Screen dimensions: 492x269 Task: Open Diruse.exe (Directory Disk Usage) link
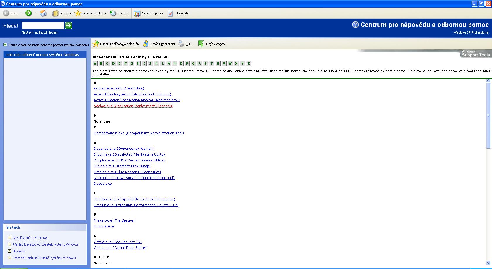122,166
